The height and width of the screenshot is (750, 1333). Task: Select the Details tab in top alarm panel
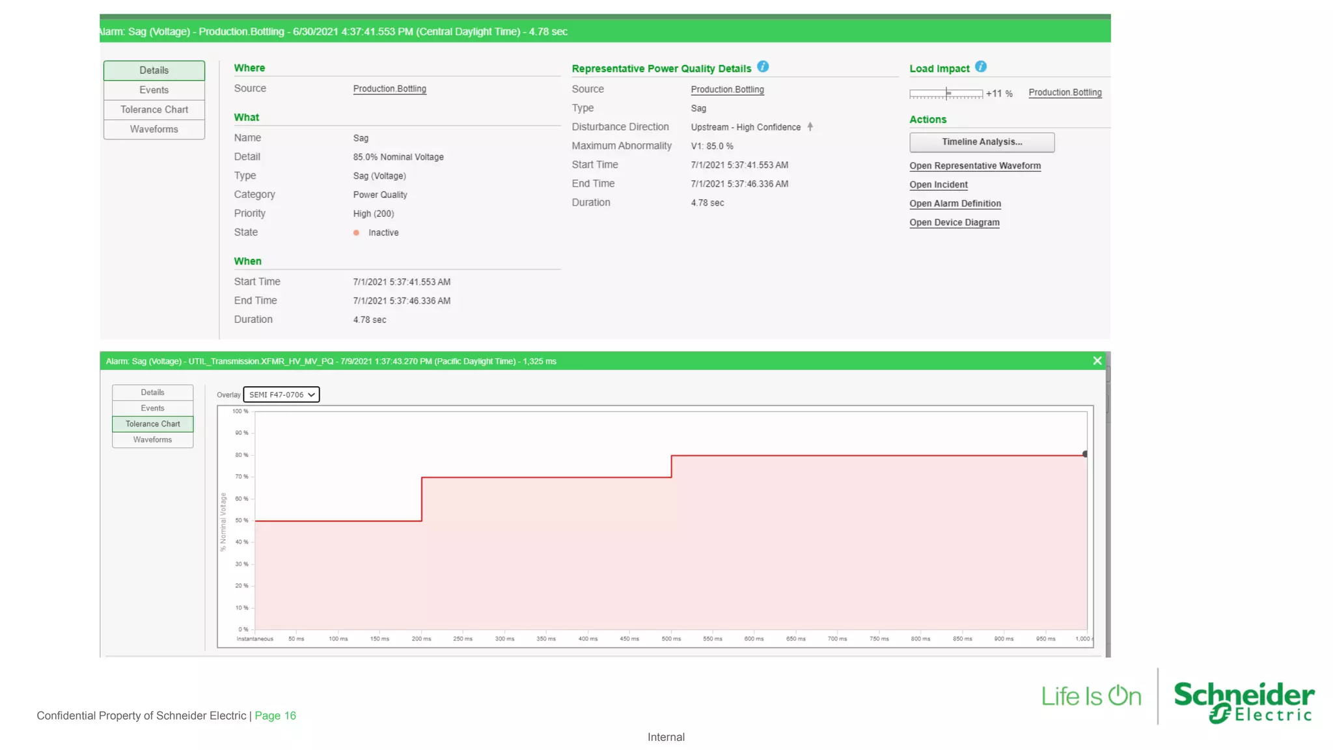(x=154, y=70)
